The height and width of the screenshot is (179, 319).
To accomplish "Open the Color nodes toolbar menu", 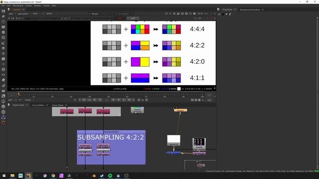I will point(3,32).
